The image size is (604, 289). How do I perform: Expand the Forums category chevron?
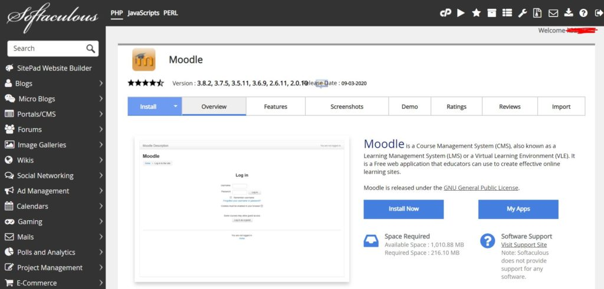tap(100, 129)
